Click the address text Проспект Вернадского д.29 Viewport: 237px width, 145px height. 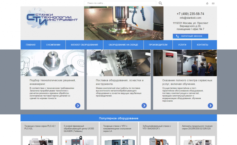[x=191, y=26]
